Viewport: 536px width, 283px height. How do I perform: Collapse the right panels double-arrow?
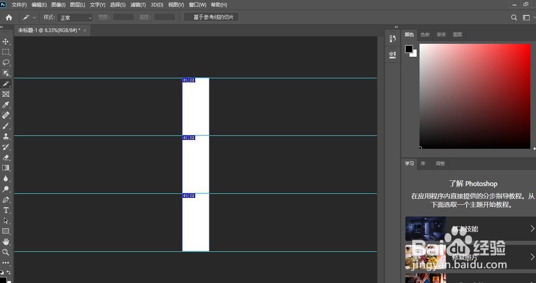pyautogui.click(x=396, y=27)
